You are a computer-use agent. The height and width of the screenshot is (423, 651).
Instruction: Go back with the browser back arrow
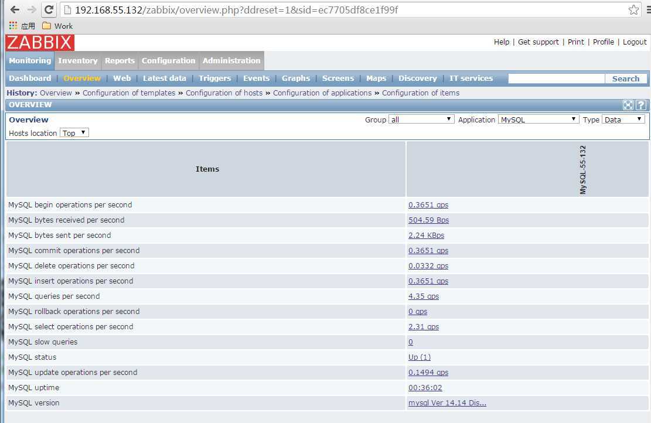click(x=15, y=9)
